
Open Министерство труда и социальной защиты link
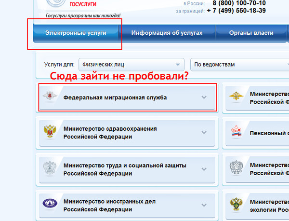coord(125,169)
